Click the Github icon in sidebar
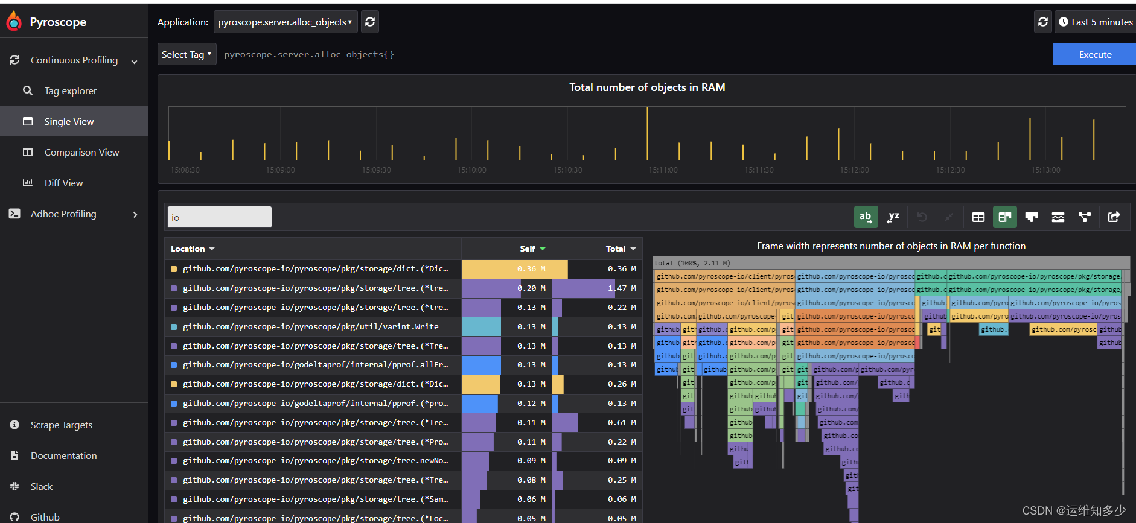The height and width of the screenshot is (523, 1136). 14,517
